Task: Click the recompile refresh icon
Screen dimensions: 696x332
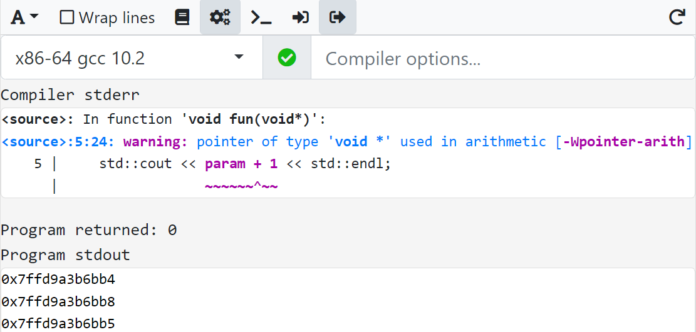Action: [677, 18]
